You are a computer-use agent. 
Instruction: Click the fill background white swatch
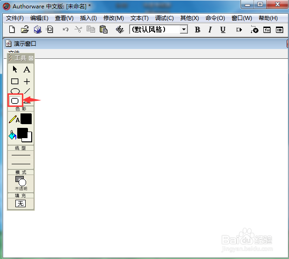point(29,139)
